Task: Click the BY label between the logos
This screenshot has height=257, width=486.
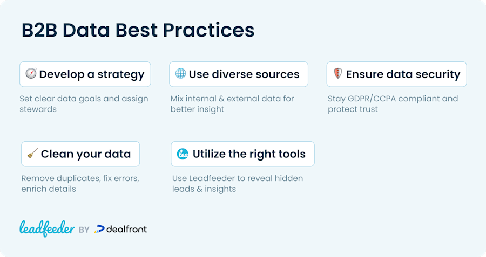Action: pyautogui.click(x=84, y=230)
